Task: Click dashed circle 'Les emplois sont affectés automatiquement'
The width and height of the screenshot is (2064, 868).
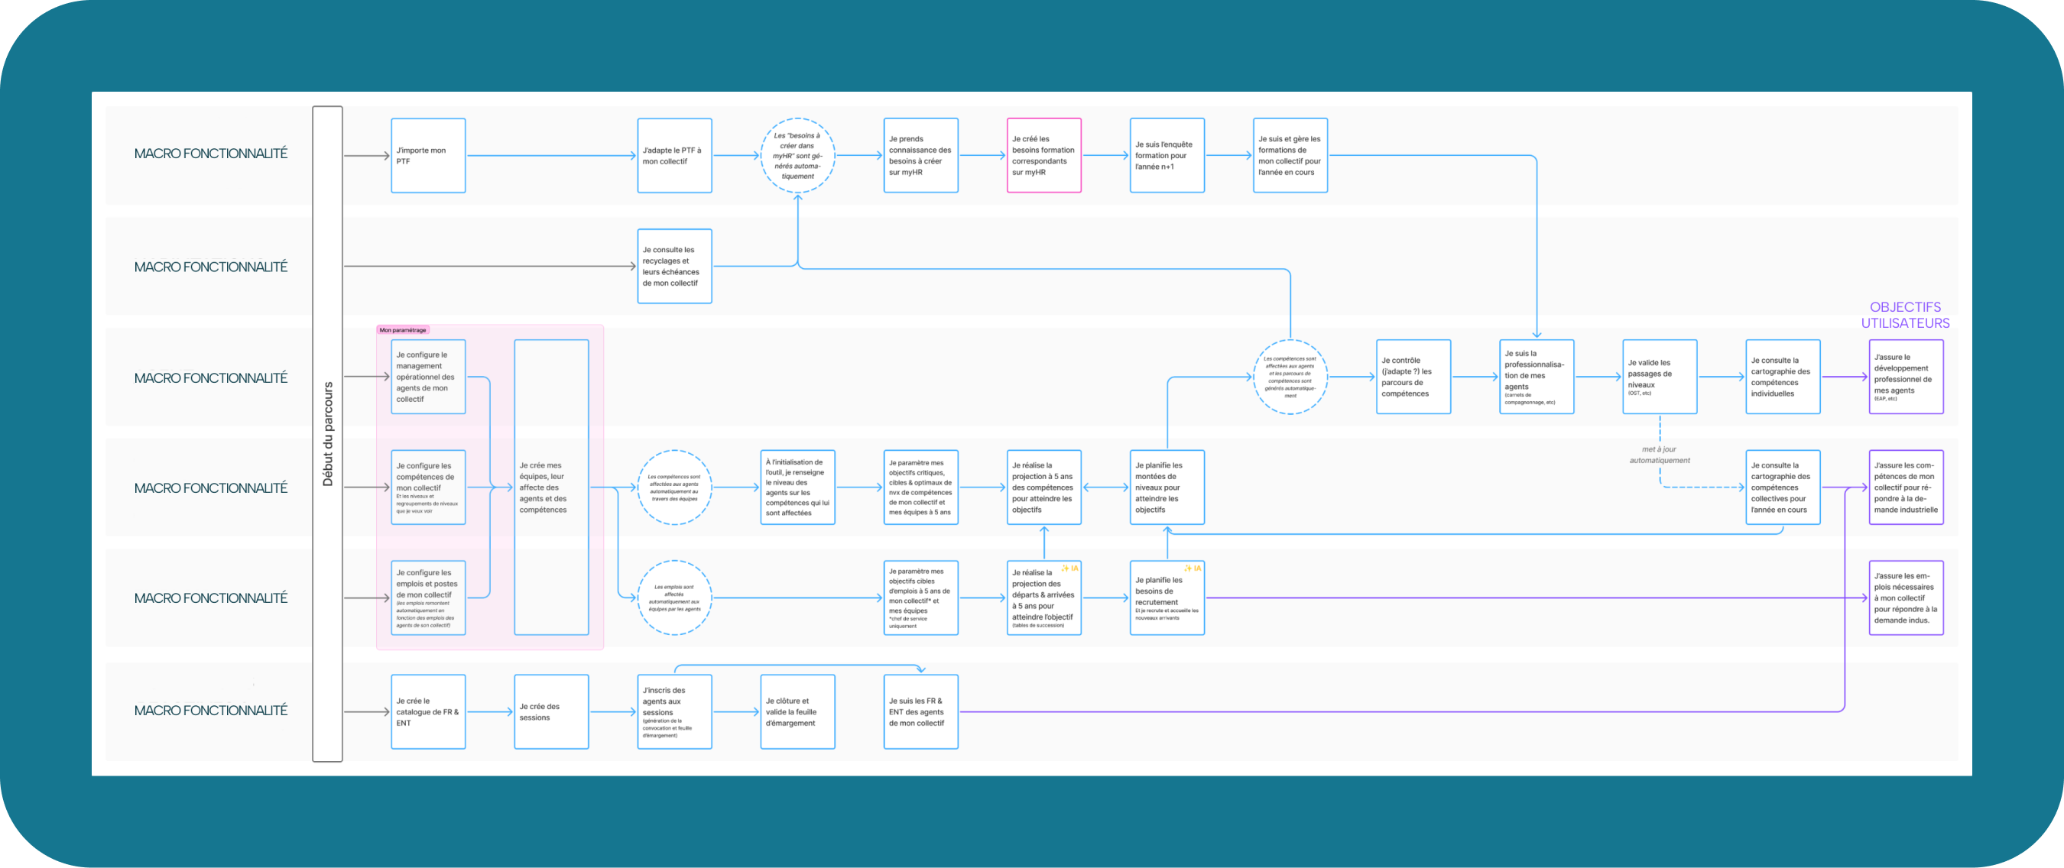Action: [x=673, y=598]
